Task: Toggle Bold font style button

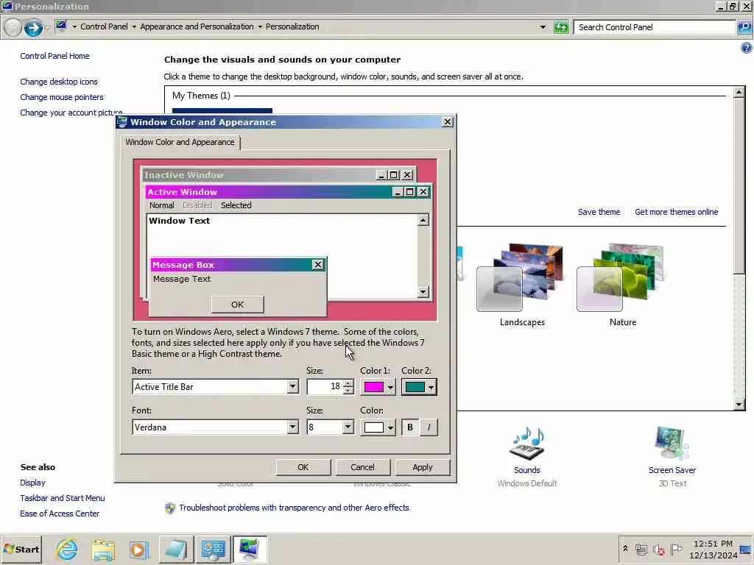Action: 409,427
